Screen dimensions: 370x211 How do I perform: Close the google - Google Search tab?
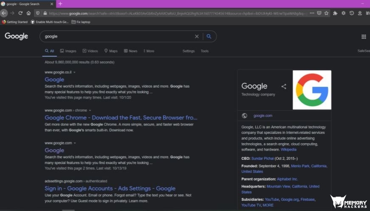52,4
